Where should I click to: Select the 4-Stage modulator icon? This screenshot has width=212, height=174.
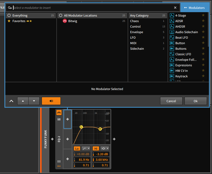tap(172, 15)
